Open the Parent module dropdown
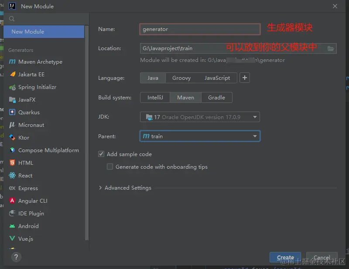Screen dimensions: 349x269 [200, 136]
